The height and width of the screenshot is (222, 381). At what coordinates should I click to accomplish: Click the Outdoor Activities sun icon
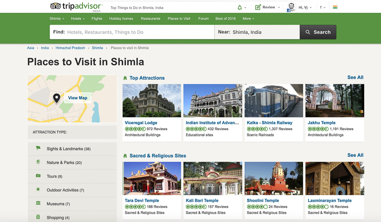38,189
